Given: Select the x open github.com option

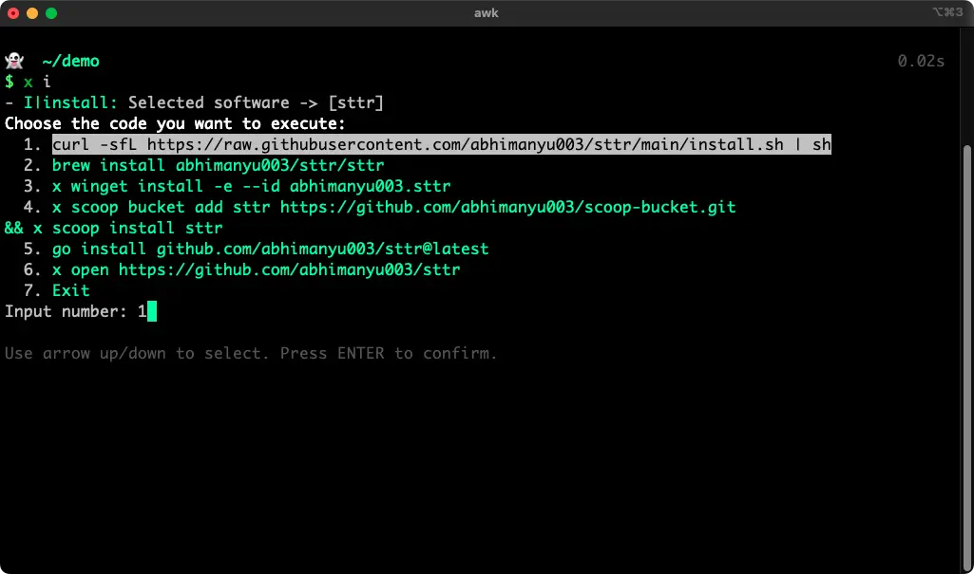Looking at the screenshot, I should [x=256, y=269].
